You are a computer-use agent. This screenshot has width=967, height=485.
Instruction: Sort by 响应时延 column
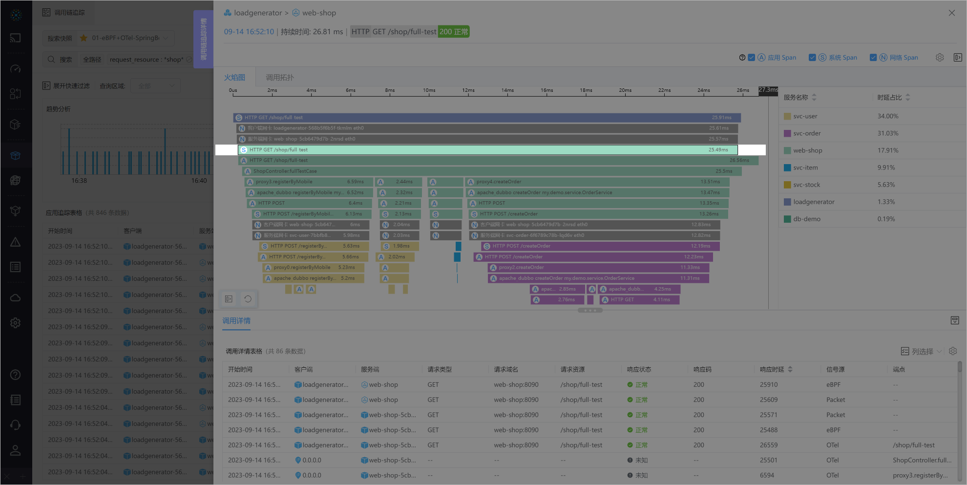coord(790,369)
